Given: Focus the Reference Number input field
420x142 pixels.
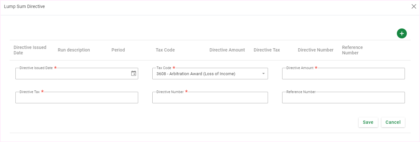Looking at the screenshot, I should coord(343,98).
